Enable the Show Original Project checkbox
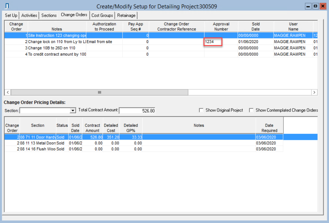Image resolution: width=329 pixels, height=223 pixels. click(x=201, y=110)
